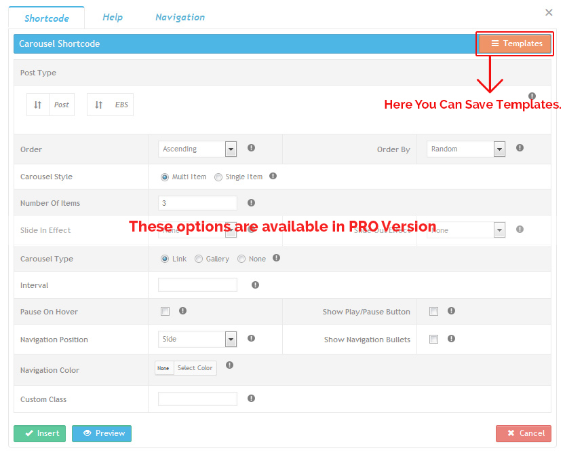Click the red Cancel button
565x455 pixels.
click(523, 433)
